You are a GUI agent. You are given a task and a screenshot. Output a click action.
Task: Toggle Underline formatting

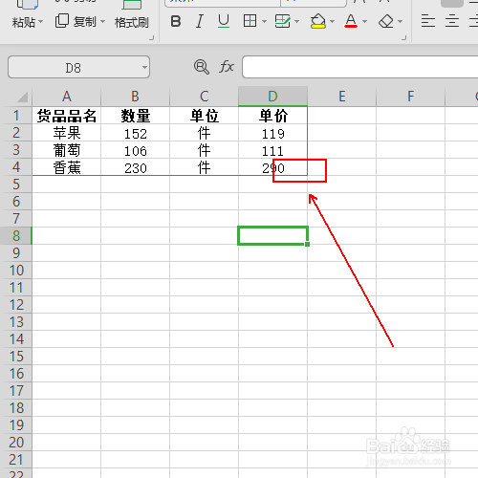[x=224, y=21]
